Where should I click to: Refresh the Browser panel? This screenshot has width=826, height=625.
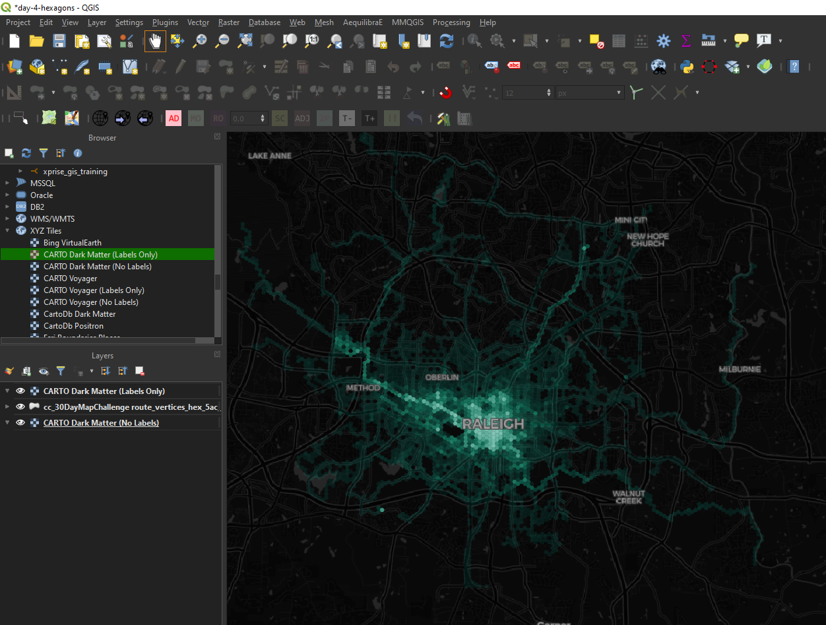click(26, 153)
